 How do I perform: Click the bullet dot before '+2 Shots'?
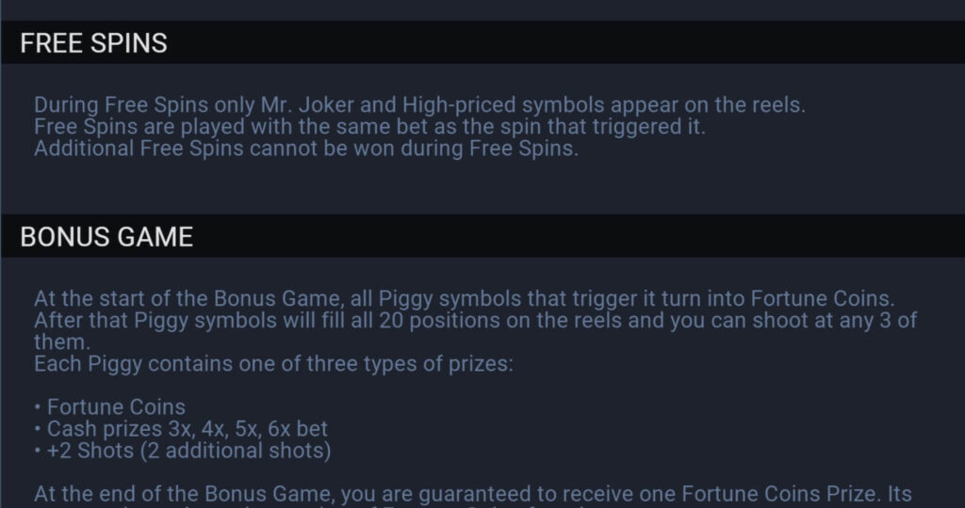pyautogui.click(x=38, y=451)
